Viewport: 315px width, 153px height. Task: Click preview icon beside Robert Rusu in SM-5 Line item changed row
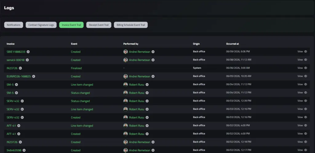pos(147,84)
